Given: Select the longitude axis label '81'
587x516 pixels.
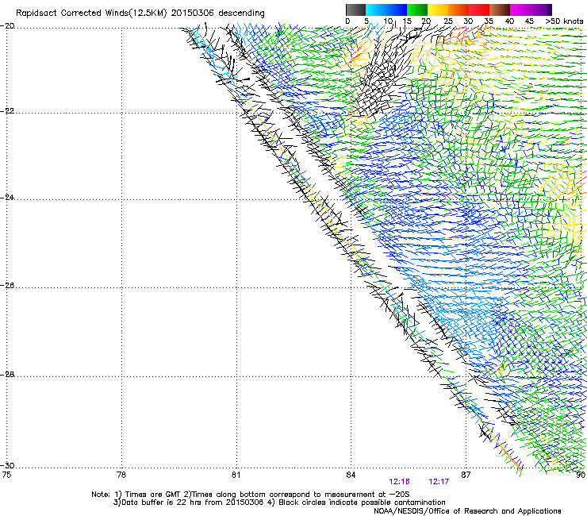Looking at the screenshot, I should (x=236, y=475).
